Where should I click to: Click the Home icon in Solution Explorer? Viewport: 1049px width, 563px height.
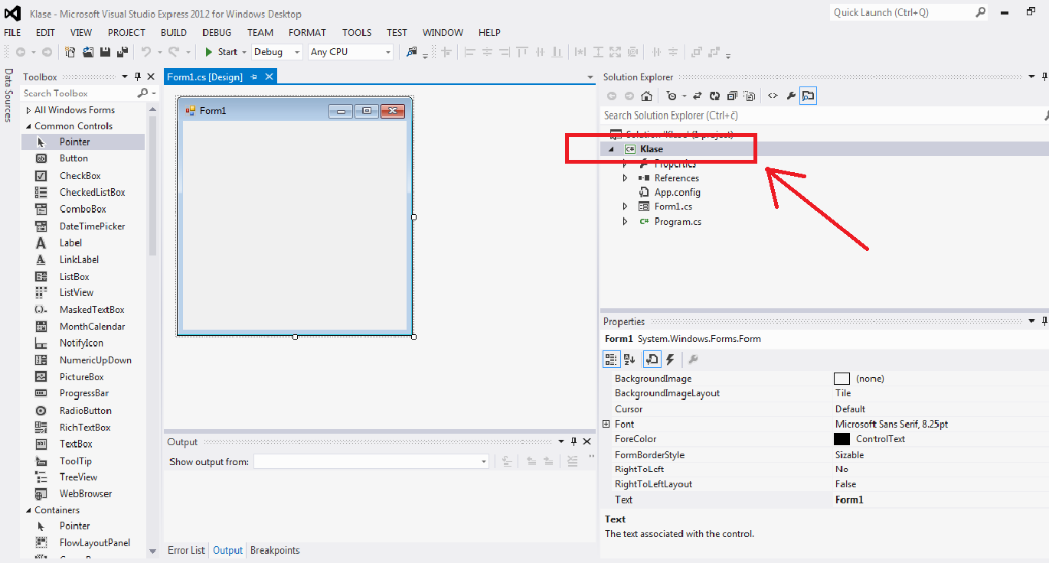pyautogui.click(x=647, y=96)
